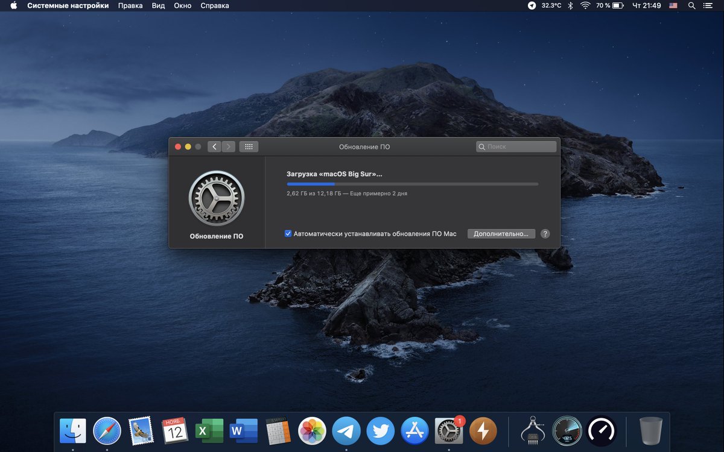This screenshot has height=452, width=724.
Task: Click the macOS Big Sur download progress bar
Action: tap(412, 184)
